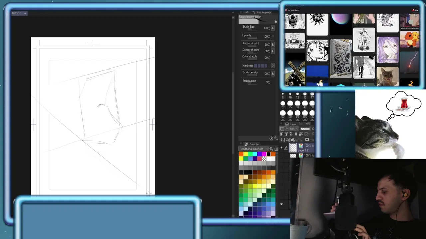Toggle lock transparent pixels icon
The width and height of the screenshot is (426, 239).
point(300,134)
